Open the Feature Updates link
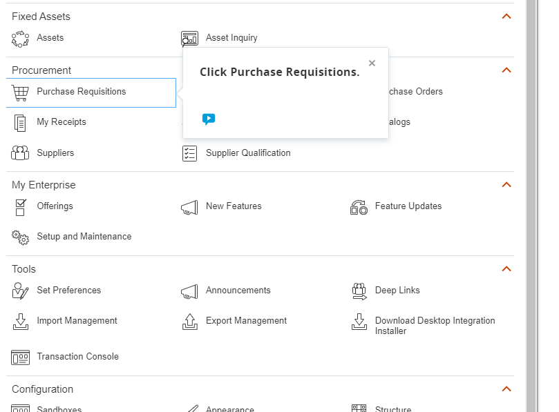The image size is (559, 412). [408, 206]
